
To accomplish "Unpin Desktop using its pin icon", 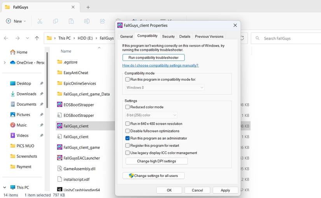I will 42,83.
